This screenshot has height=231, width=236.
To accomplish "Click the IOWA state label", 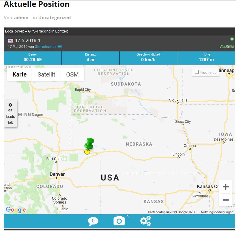I will pos(225,134).
